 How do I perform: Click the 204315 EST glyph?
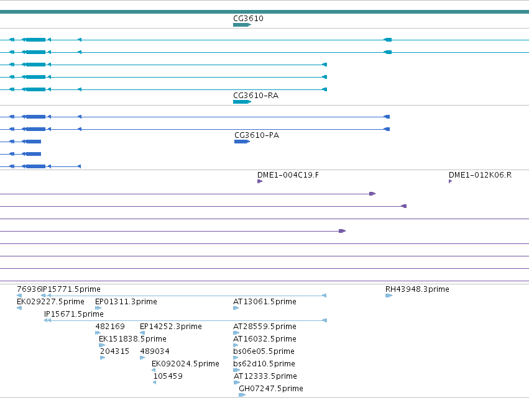pos(103,358)
